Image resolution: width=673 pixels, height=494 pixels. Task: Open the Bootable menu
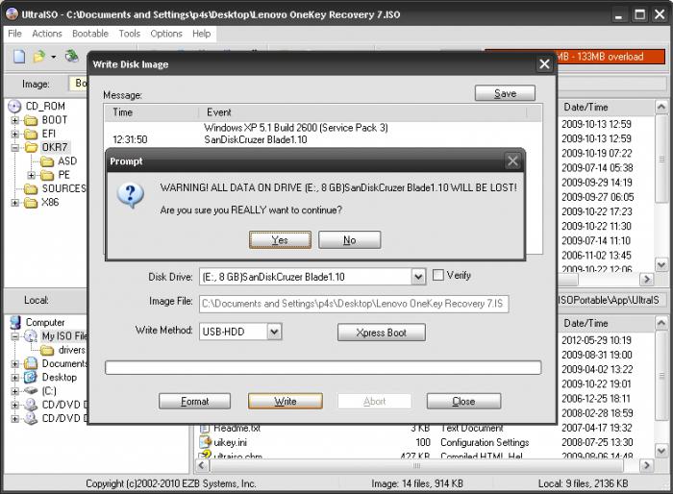tap(90, 34)
